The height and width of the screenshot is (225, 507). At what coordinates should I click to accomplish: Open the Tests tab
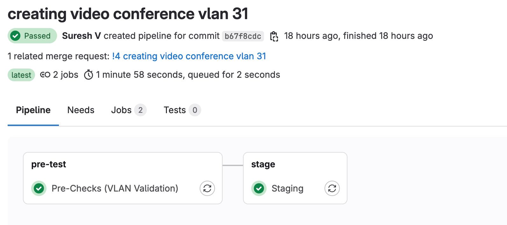[175, 110]
